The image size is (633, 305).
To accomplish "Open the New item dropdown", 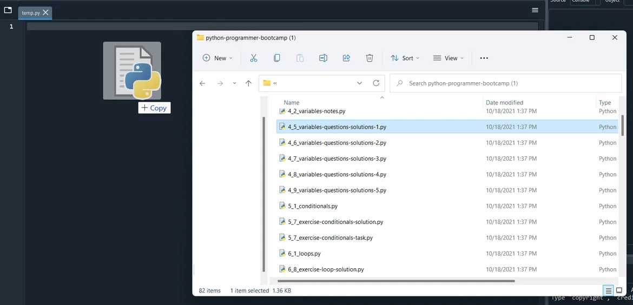I will [x=217, y=58].
